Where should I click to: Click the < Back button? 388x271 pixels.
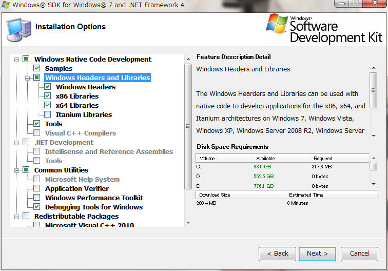tap(277, 254)
